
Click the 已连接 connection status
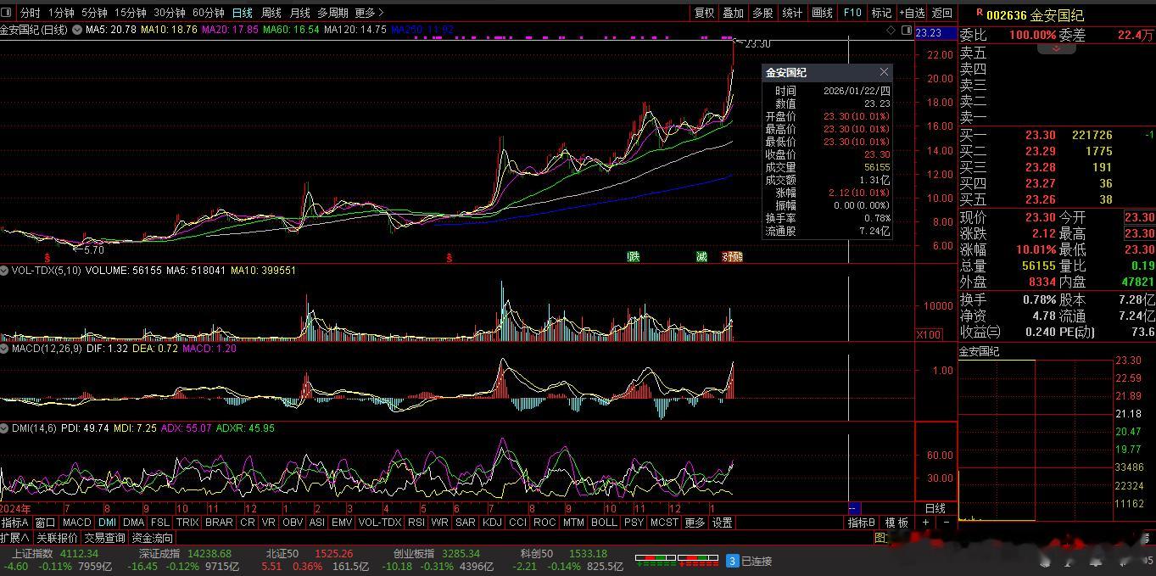[x=757, y=561]
